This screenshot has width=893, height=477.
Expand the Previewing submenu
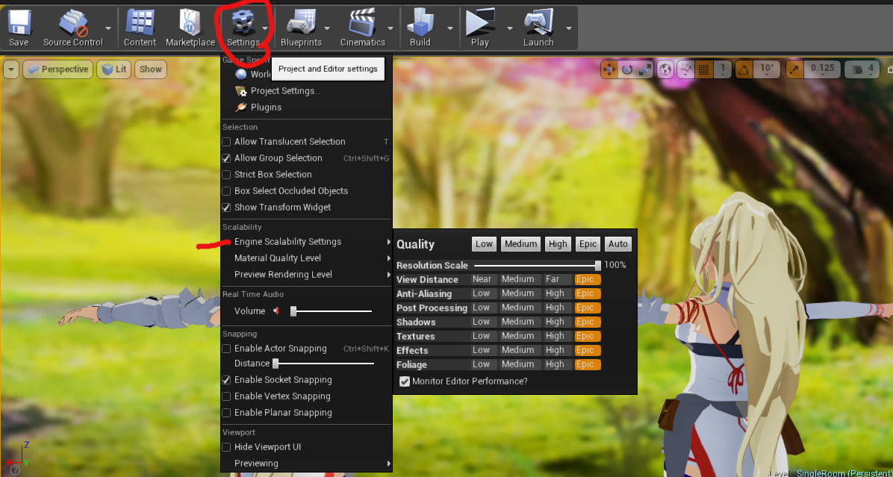tap(306, 464)
